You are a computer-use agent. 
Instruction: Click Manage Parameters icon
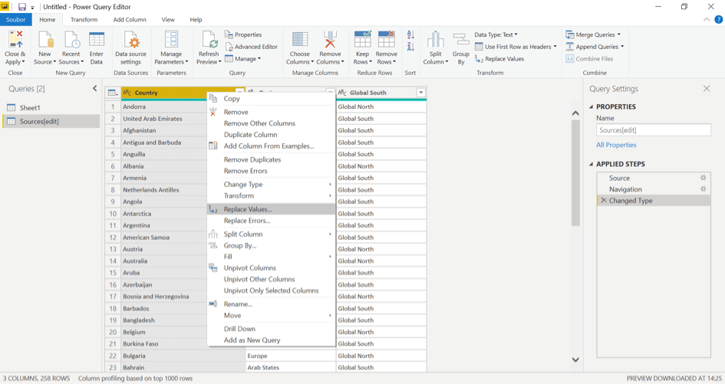pyautogui.click(x=171, y=40)
